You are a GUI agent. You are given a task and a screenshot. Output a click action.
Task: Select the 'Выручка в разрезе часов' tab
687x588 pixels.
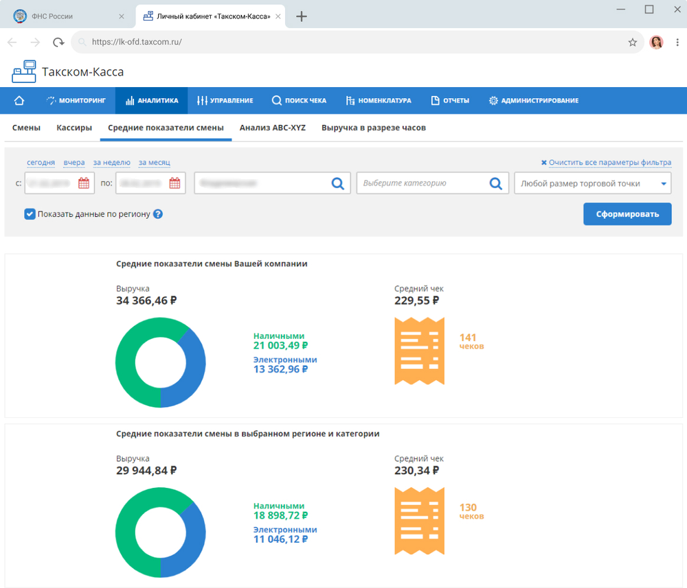[374, 128]
